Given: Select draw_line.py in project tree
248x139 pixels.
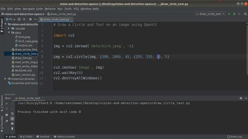Looking at the screenshot, I should (x=22, y=58).
